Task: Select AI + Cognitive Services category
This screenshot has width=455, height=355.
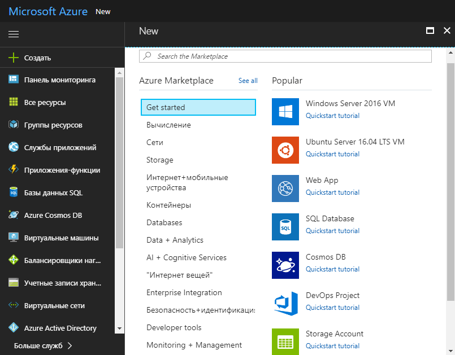Action: (x=187, y=257)
